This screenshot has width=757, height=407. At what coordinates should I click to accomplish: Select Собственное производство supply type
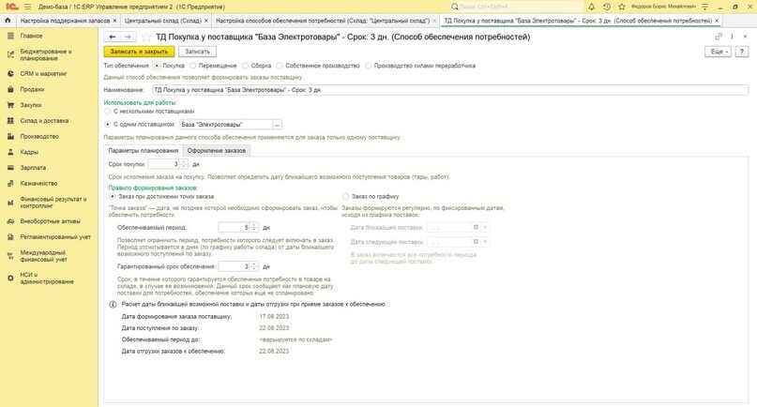pos(280,66)
